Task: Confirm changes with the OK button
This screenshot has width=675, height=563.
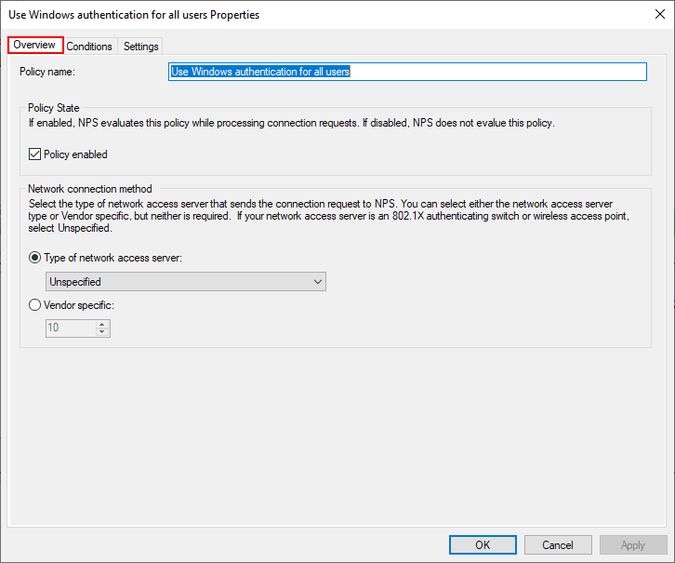Action: coord(483,544)
